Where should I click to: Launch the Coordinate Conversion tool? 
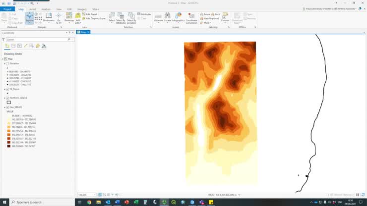[191, 18]
